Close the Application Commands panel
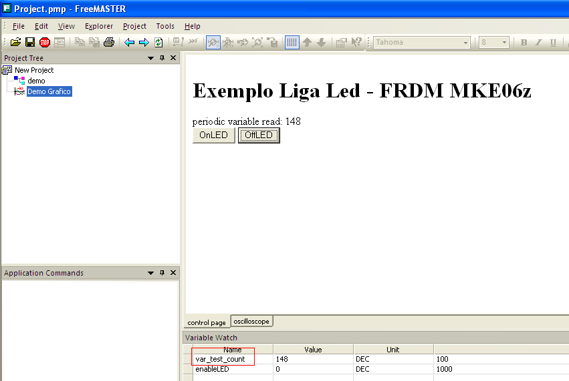Viewport: 569px width, 381px height. pos(173,273)
